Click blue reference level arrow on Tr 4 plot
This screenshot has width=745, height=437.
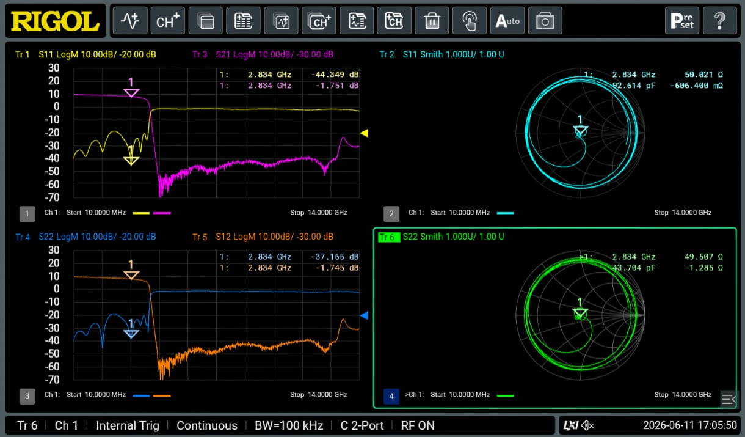[364, 315]
